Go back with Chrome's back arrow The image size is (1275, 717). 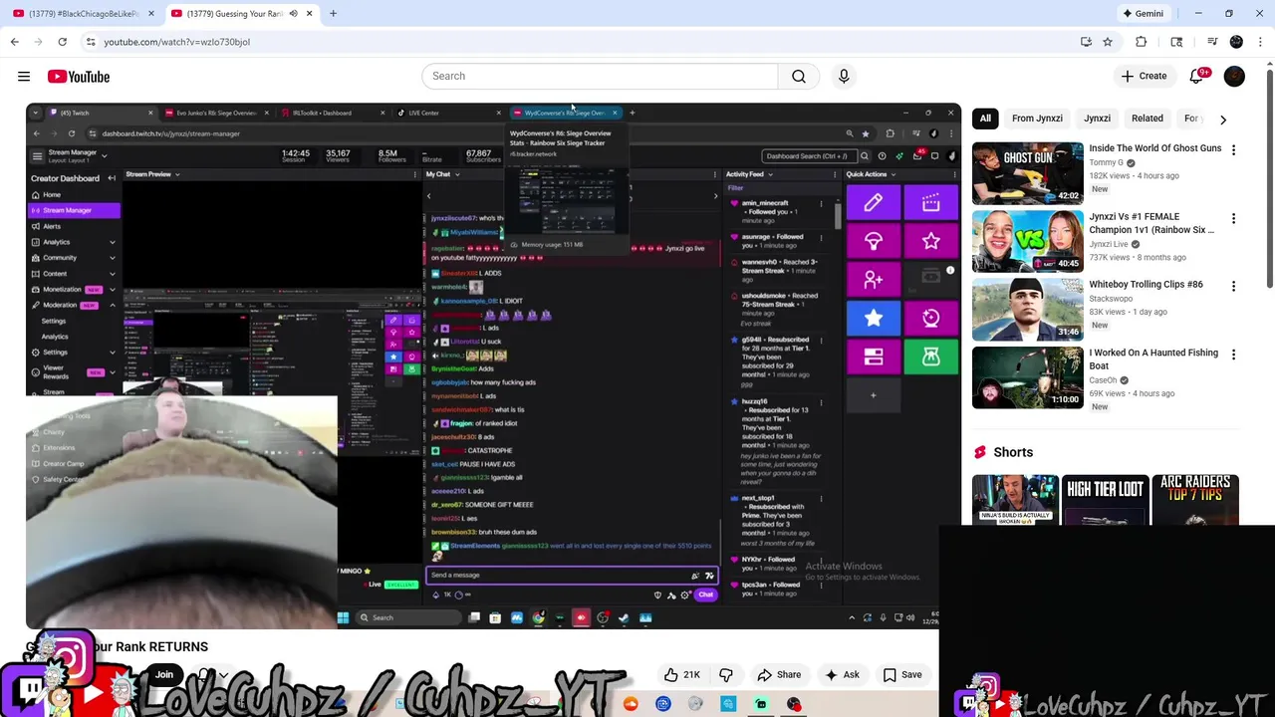(15, 42)
